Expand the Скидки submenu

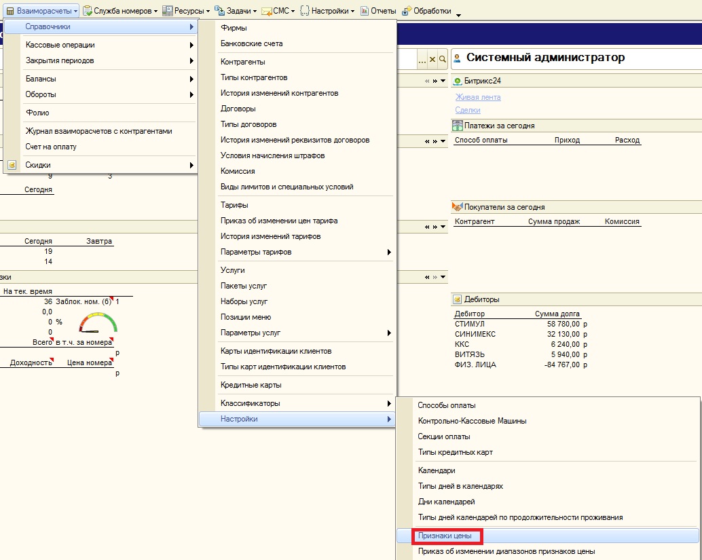coord(100,165)
